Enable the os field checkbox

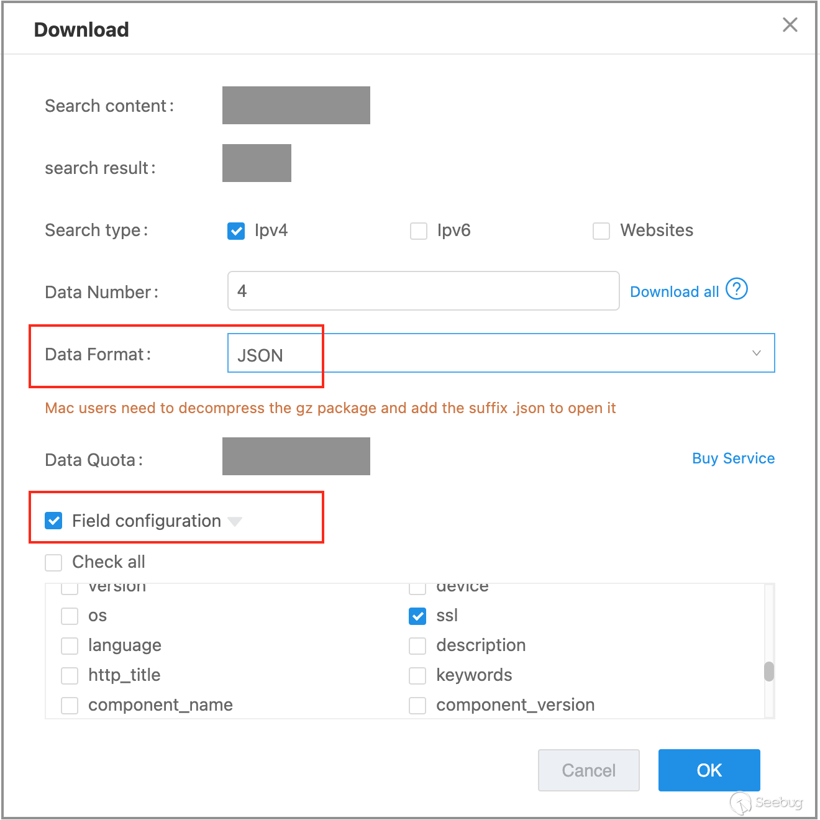70,616
